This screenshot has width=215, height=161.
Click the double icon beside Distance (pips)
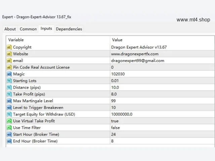point(9,88)
